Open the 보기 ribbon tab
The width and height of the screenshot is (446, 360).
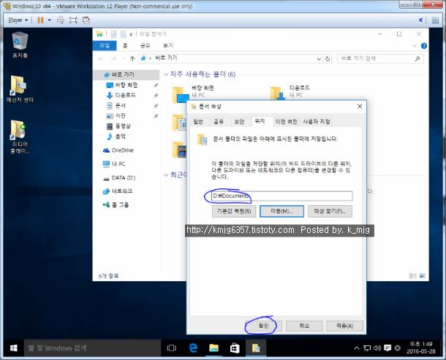coord(168,45)
